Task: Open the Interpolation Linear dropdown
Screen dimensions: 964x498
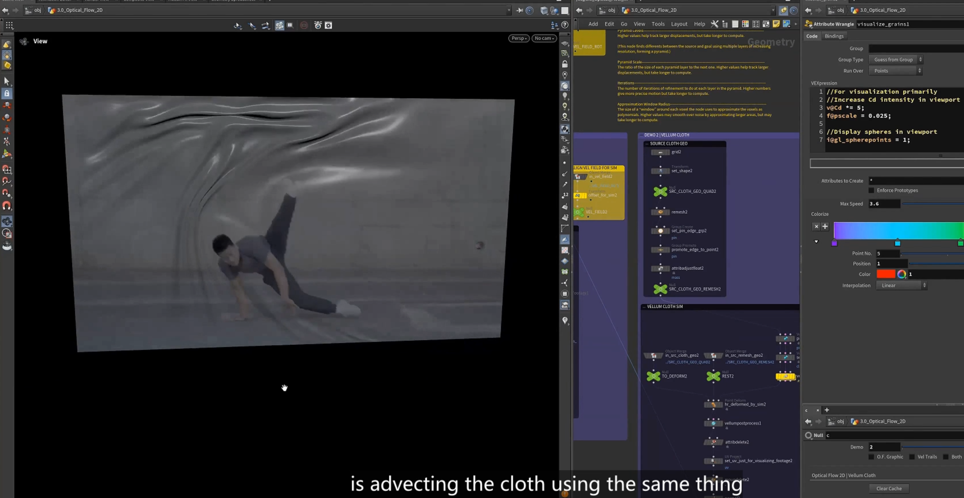Action: 902,285
